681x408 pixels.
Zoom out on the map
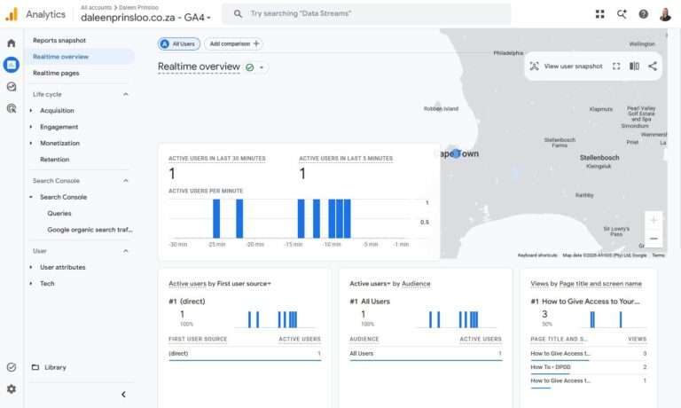pos(654,239)
